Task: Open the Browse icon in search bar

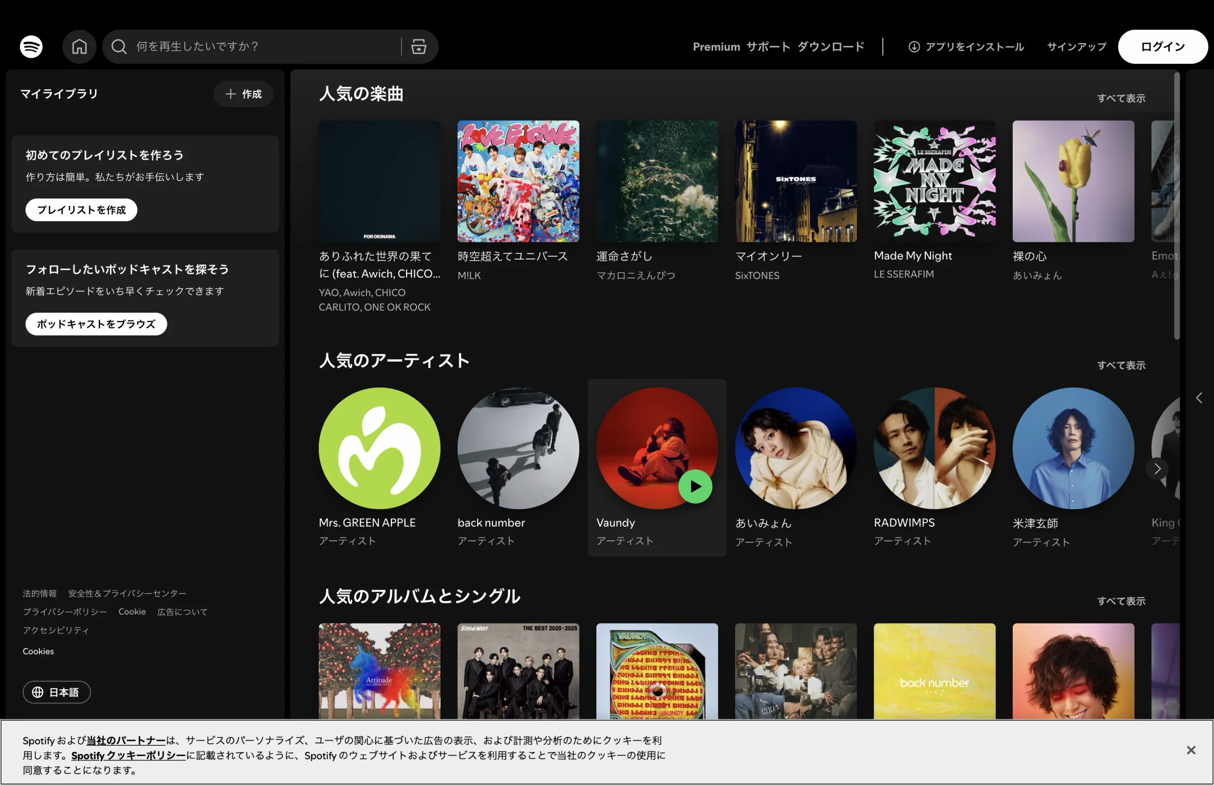Action: (419, 47)
